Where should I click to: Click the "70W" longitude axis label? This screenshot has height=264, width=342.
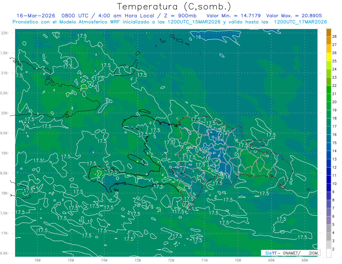(x=238, y=260)
